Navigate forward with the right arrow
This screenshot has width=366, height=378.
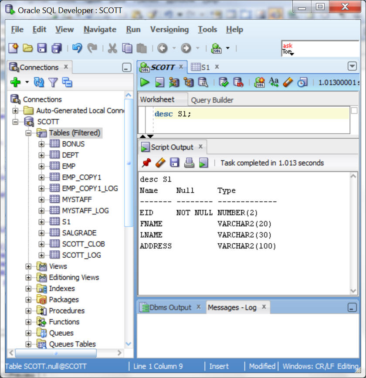pyautogui.click(x=186, y=48)
